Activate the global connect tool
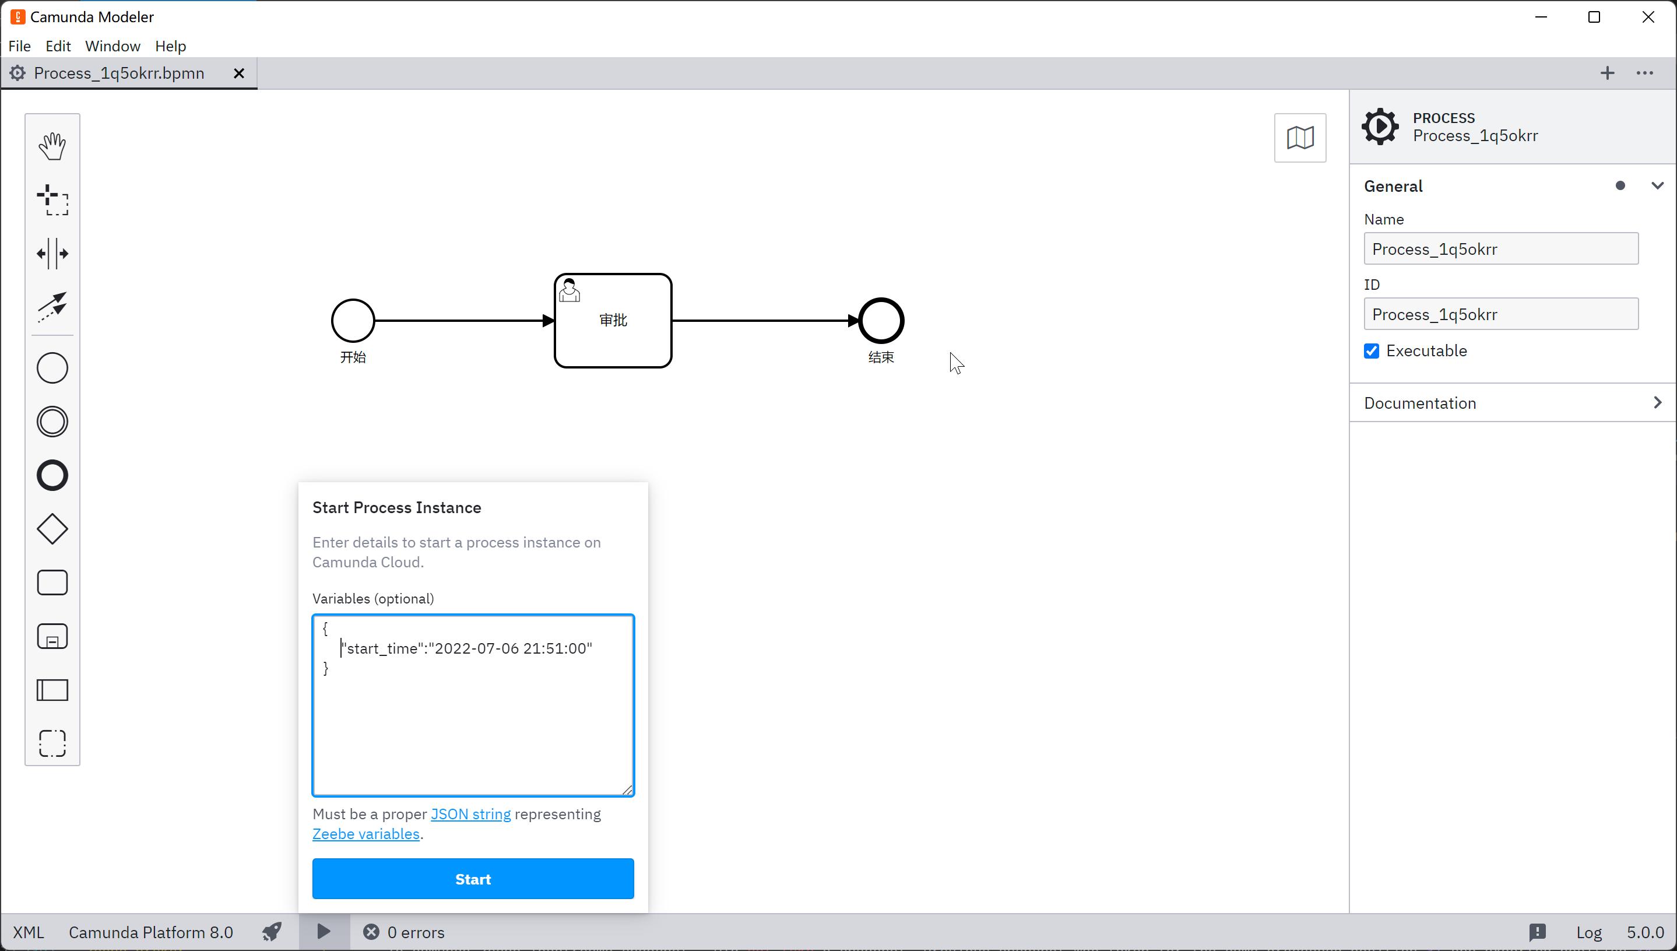This screenshot has width=1677, height=951. (52, 307)
